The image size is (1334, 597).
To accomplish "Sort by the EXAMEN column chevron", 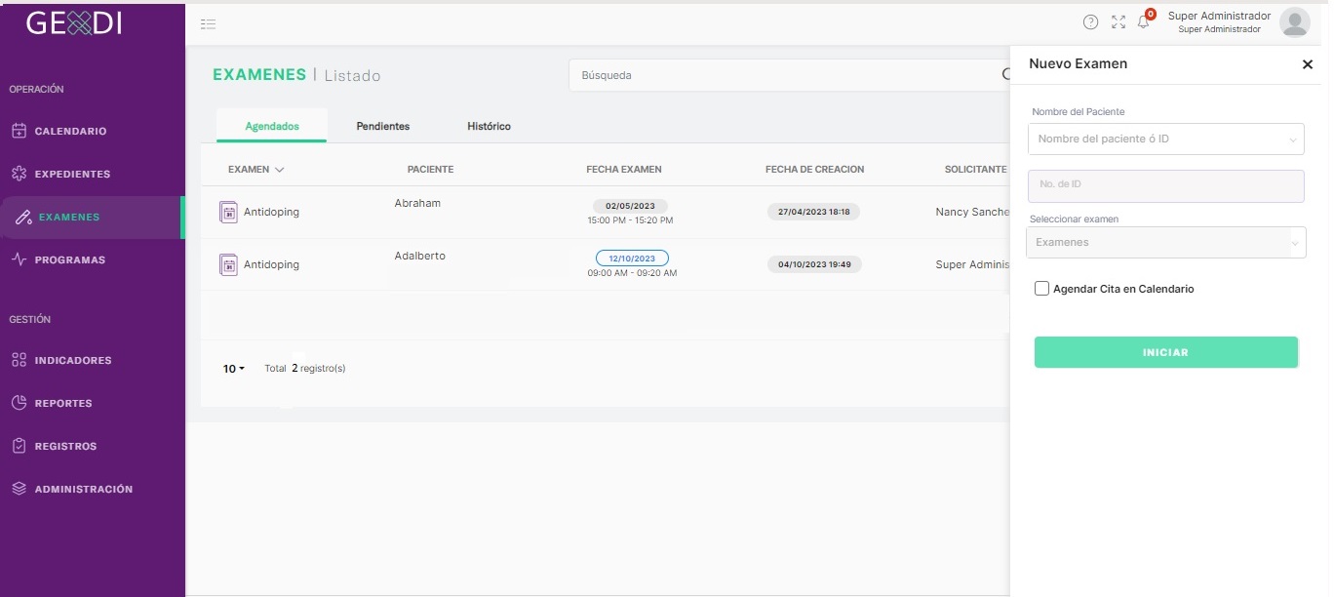I will (280, 170).
